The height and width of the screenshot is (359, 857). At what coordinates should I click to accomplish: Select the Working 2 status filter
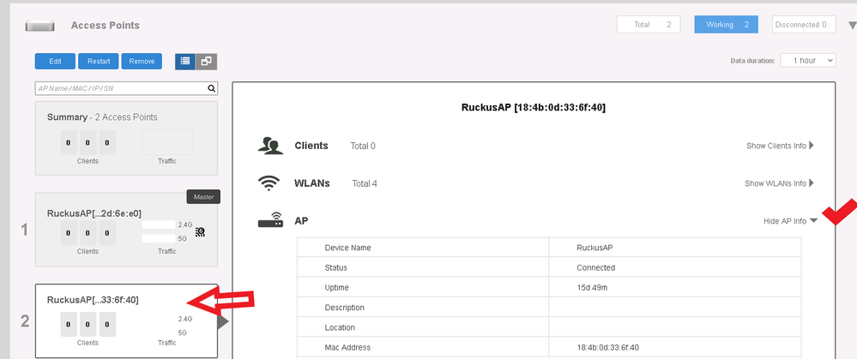click(726, 25)
